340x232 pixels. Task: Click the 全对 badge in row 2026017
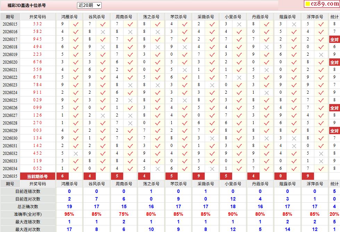coord(334,39)
